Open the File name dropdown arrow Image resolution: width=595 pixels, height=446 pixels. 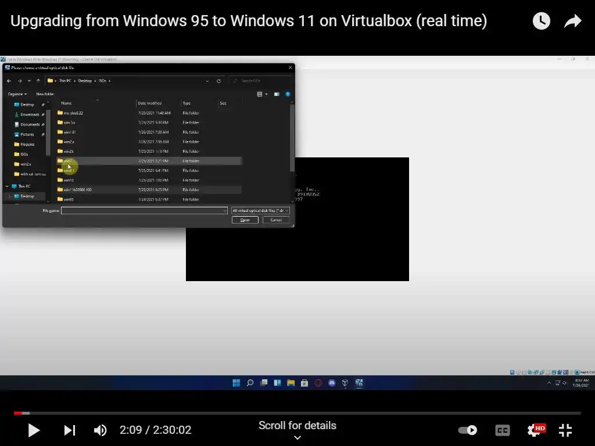pos(225,210)
